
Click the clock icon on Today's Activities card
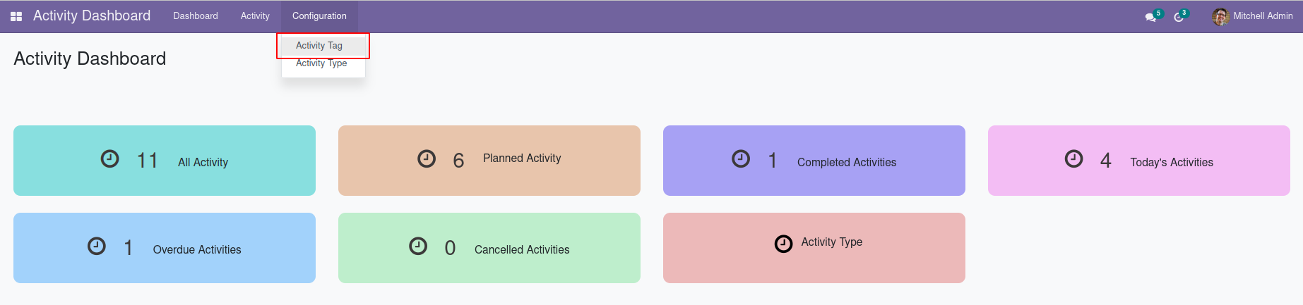[x=1073, y=159]
